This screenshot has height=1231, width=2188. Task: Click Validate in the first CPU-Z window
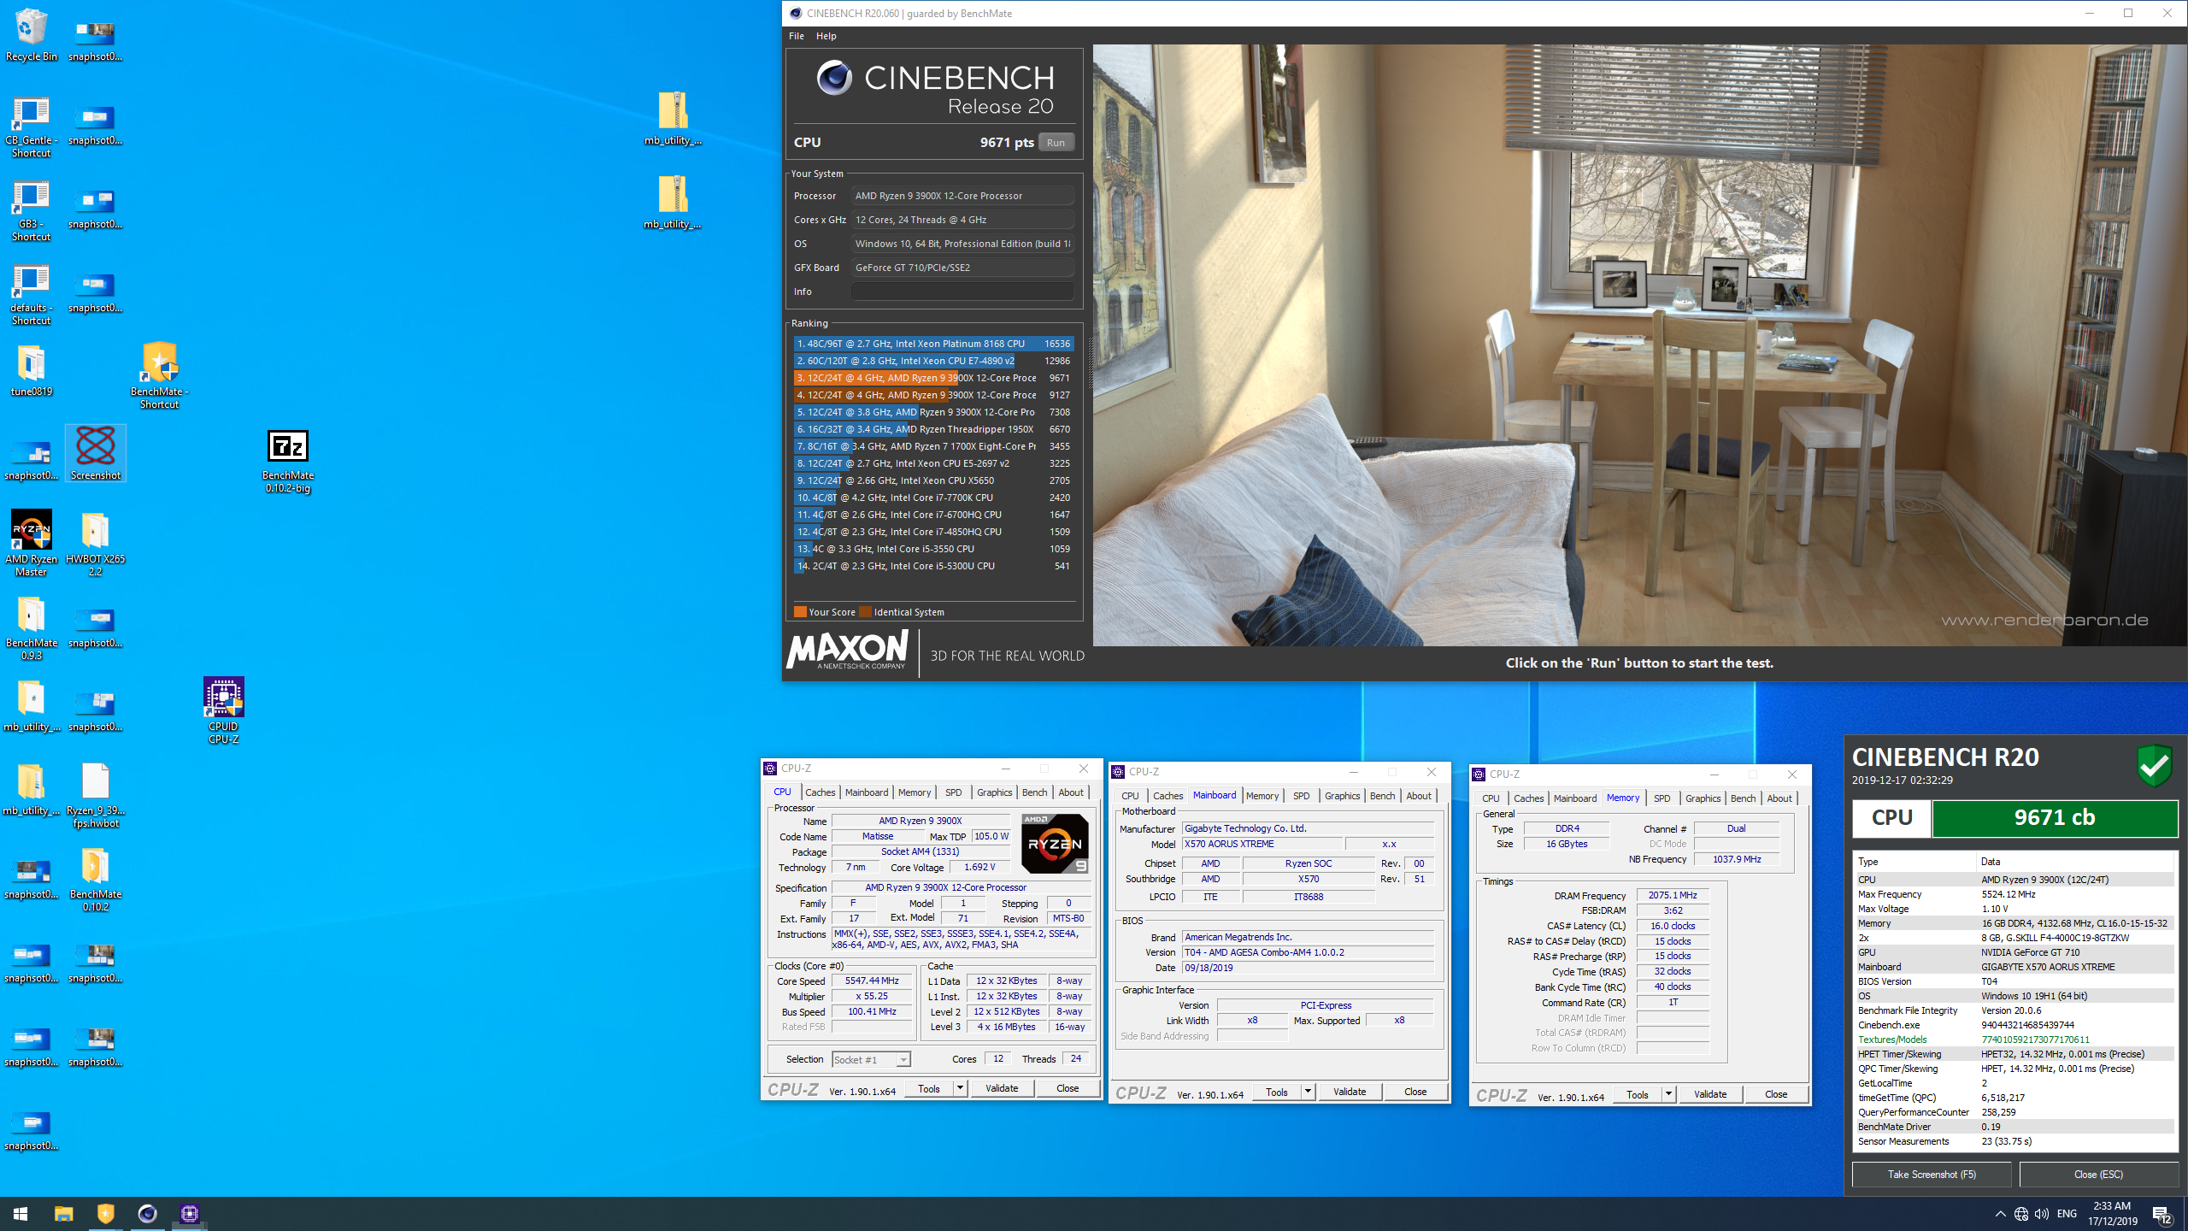(1002, 1088)
